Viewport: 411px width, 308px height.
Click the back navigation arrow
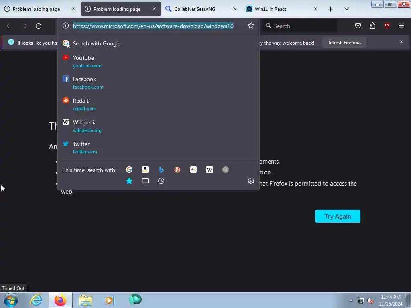point(10,26)
